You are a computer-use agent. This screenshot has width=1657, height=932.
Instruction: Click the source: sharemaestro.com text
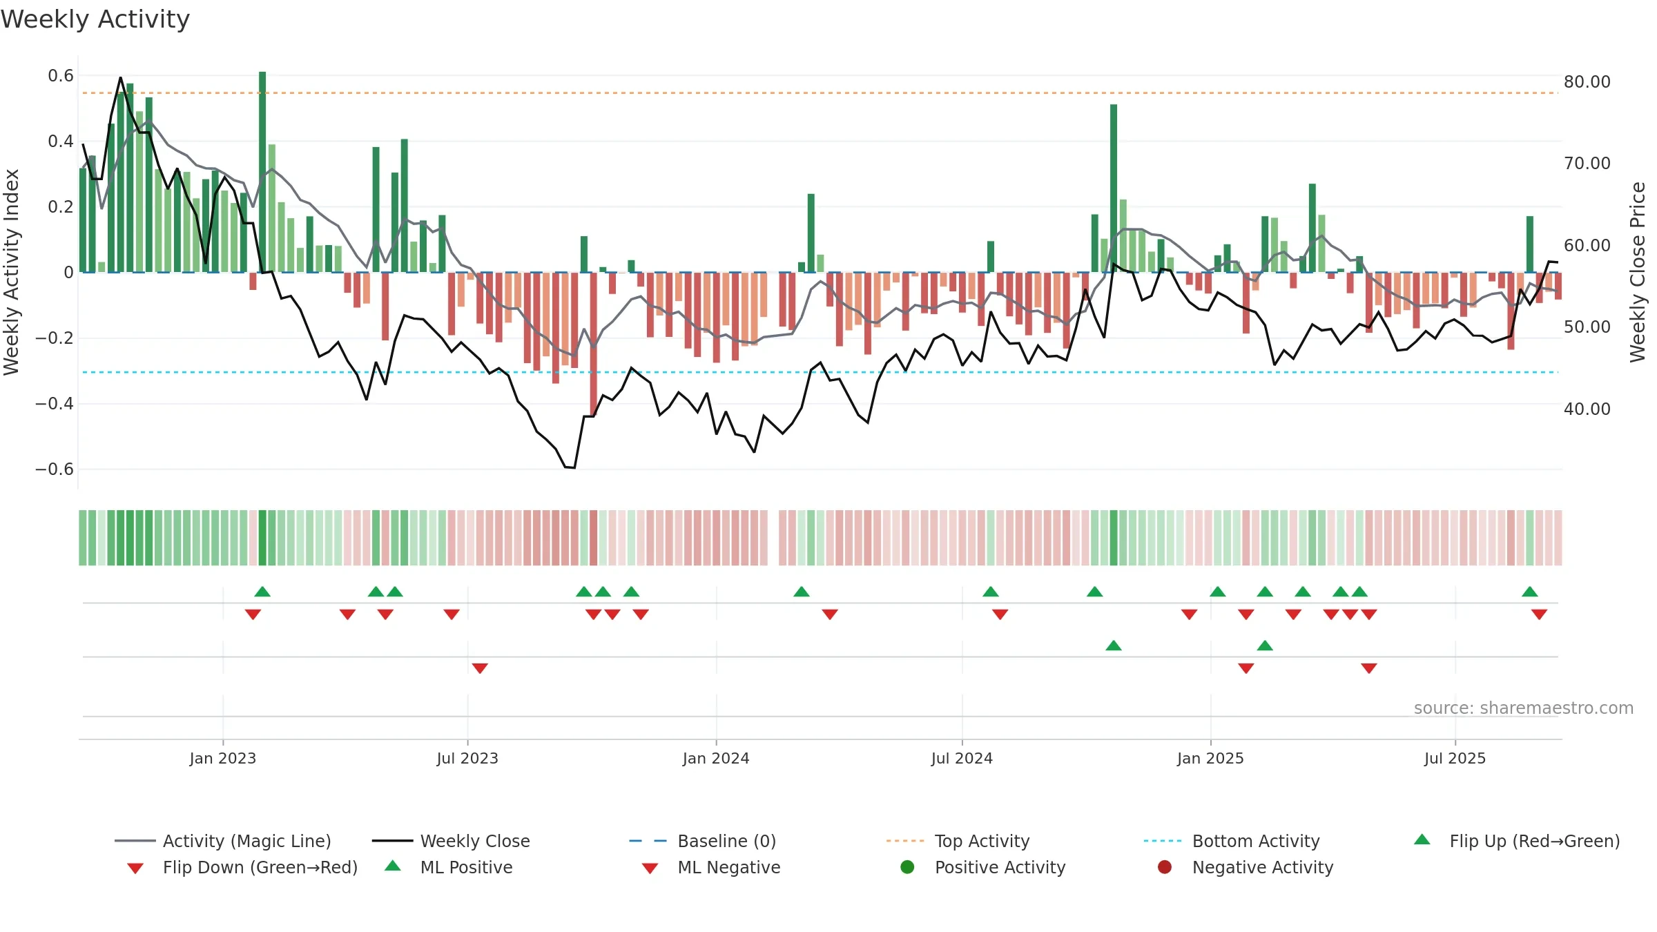point(1524,708)
